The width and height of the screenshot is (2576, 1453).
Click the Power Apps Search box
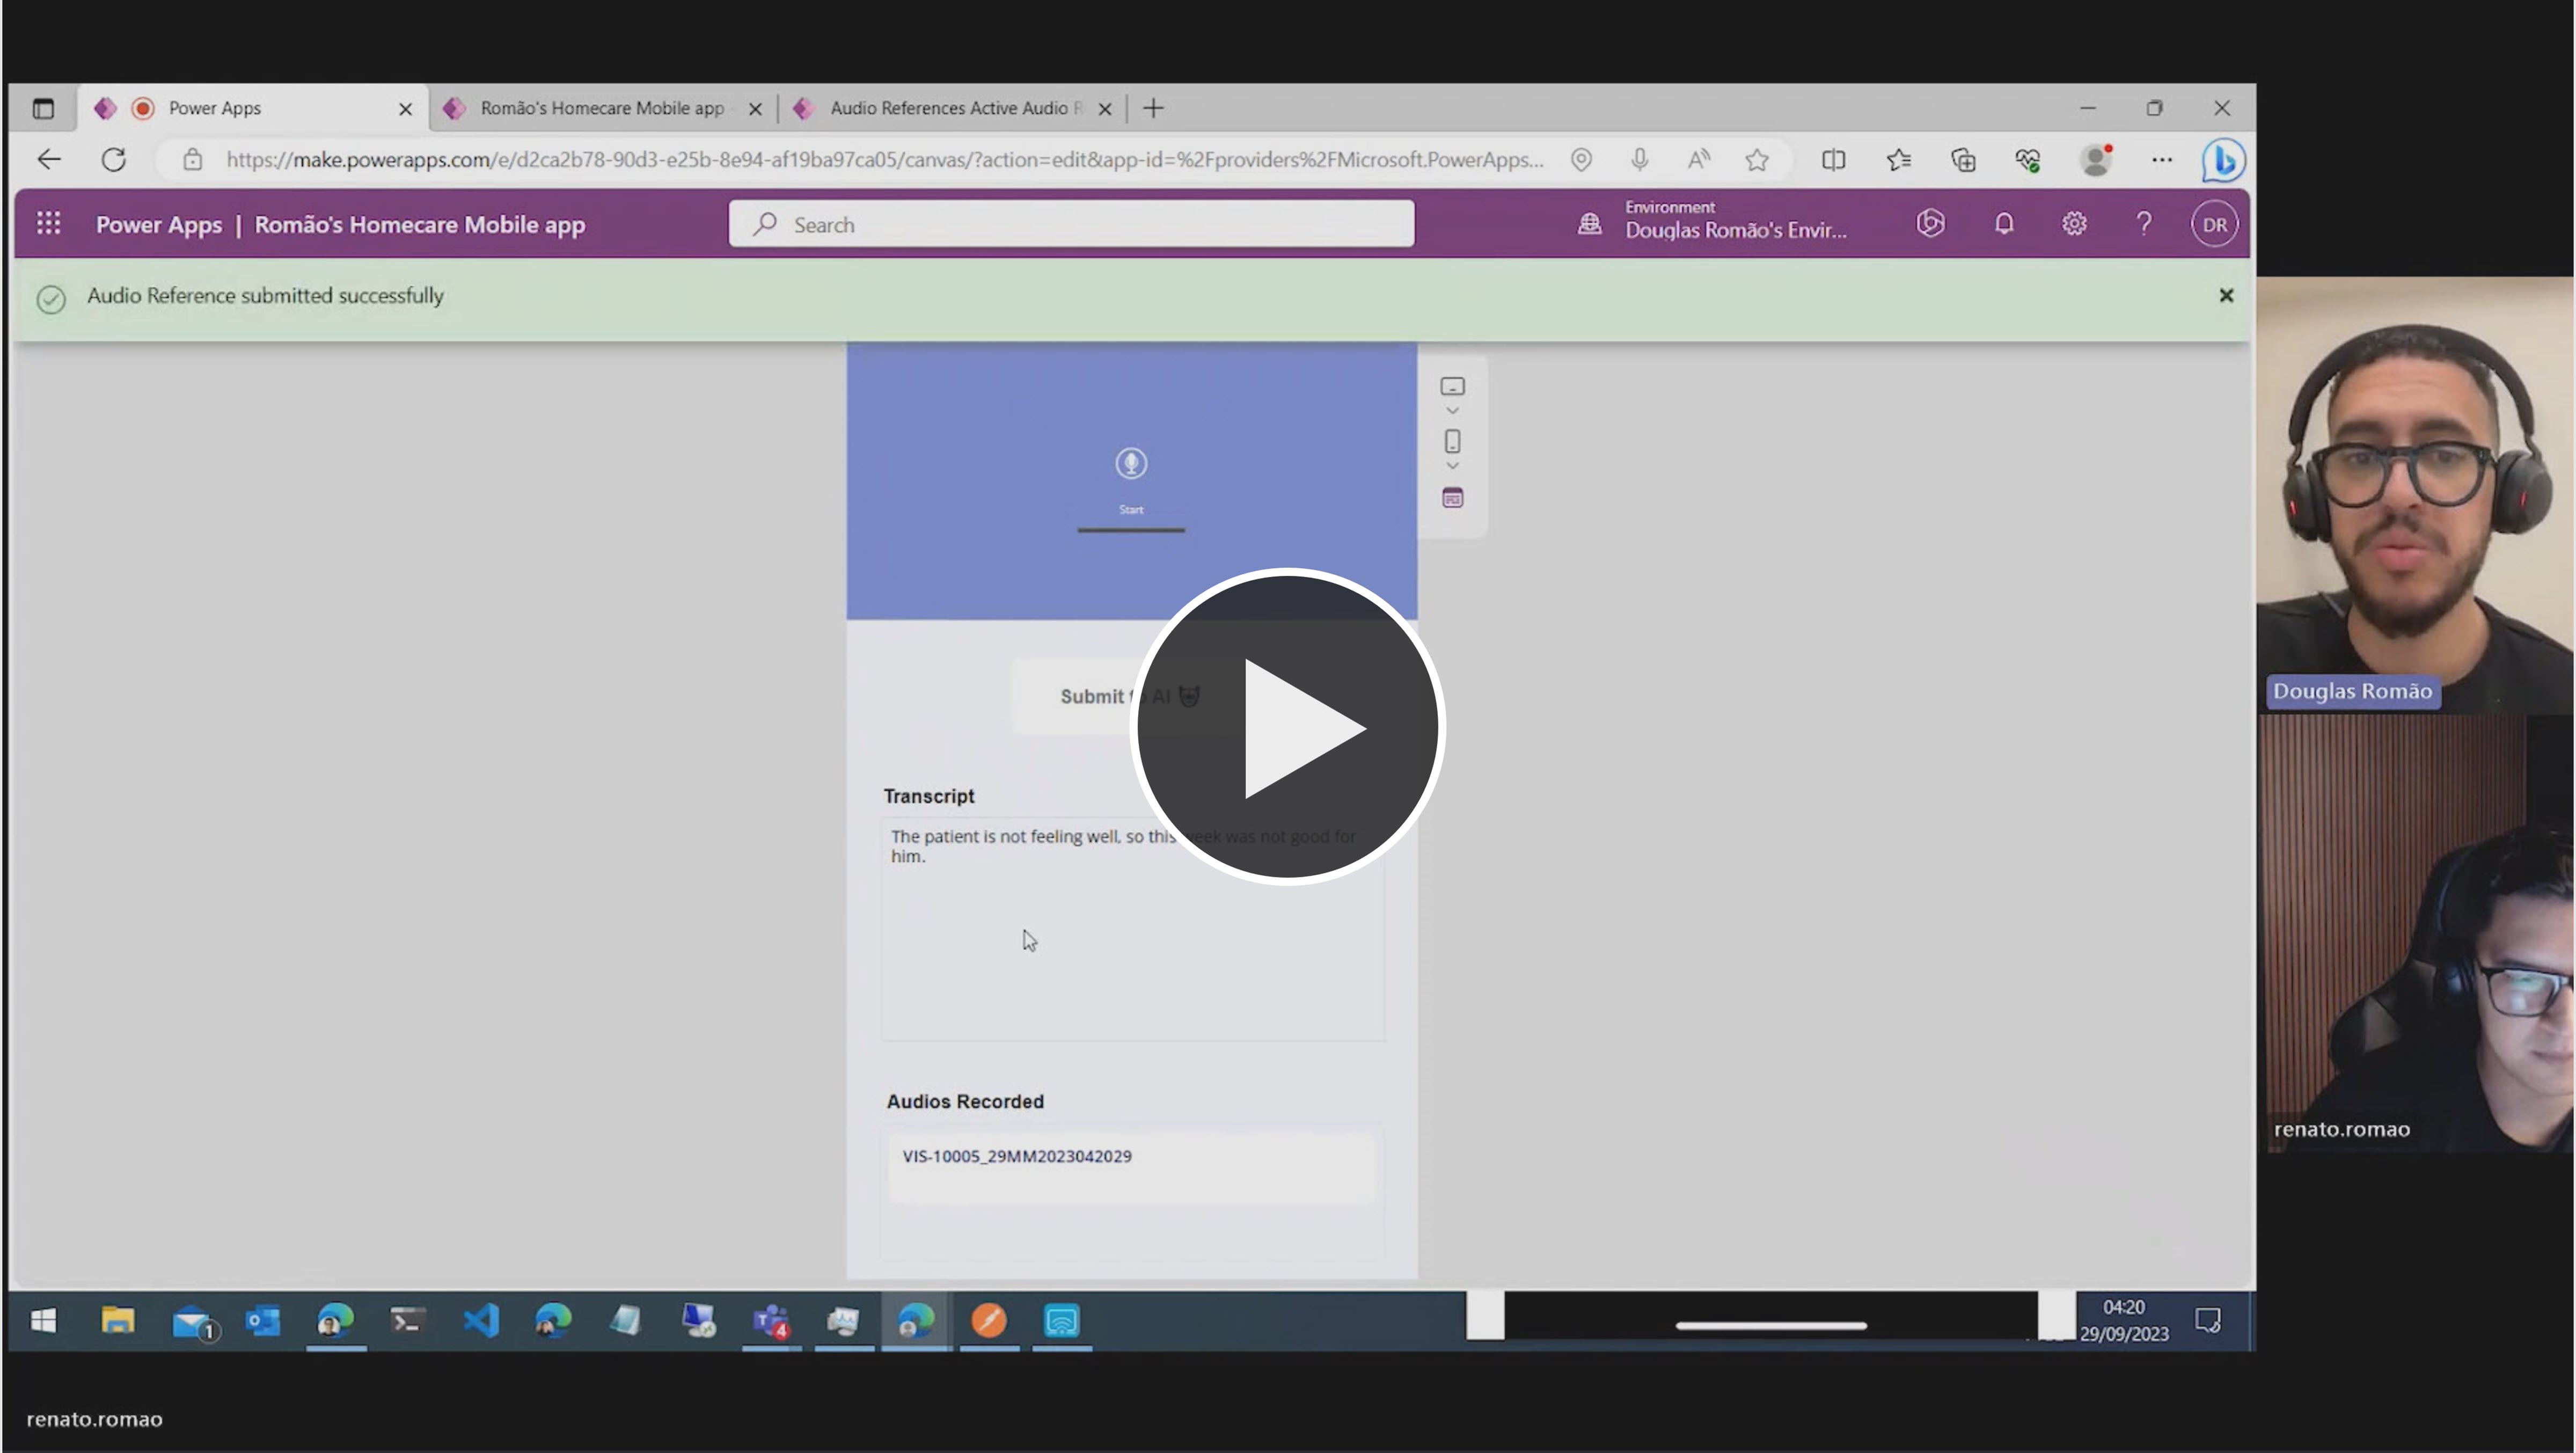click(1070, 224)
